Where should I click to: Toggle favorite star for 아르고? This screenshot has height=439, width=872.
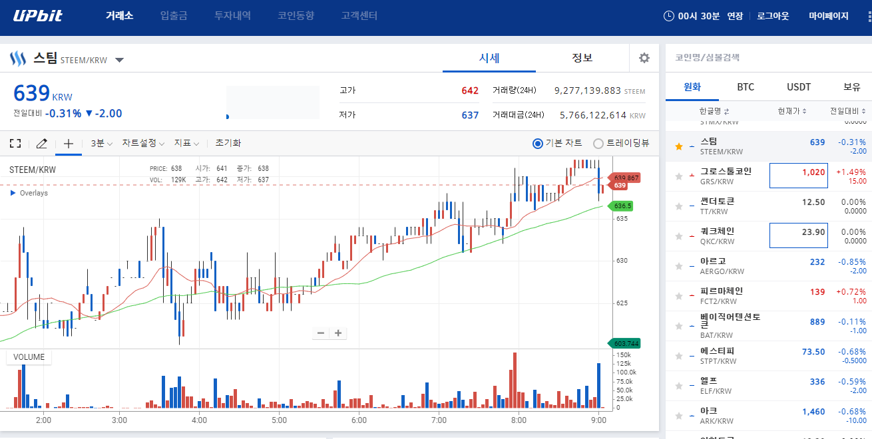point(678,266)
